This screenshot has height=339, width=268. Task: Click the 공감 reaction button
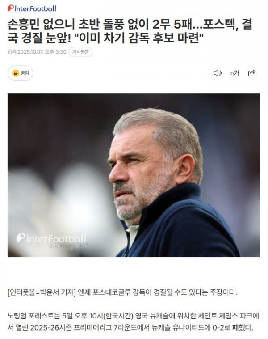pyautogui.click(x=20, y=73)
